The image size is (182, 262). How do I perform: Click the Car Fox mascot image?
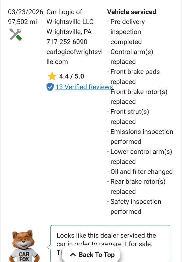click(24, 246)
